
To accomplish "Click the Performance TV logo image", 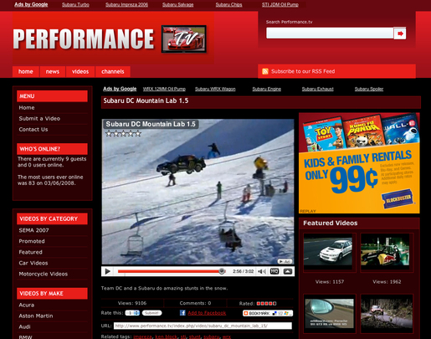I will [184, 39].
